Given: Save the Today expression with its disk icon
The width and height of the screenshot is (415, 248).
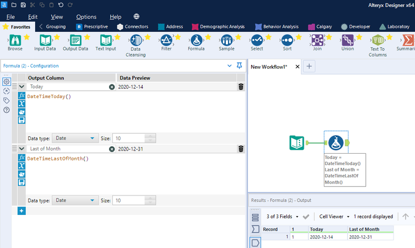Looking at the screenshot, I should tap(21, 120).
